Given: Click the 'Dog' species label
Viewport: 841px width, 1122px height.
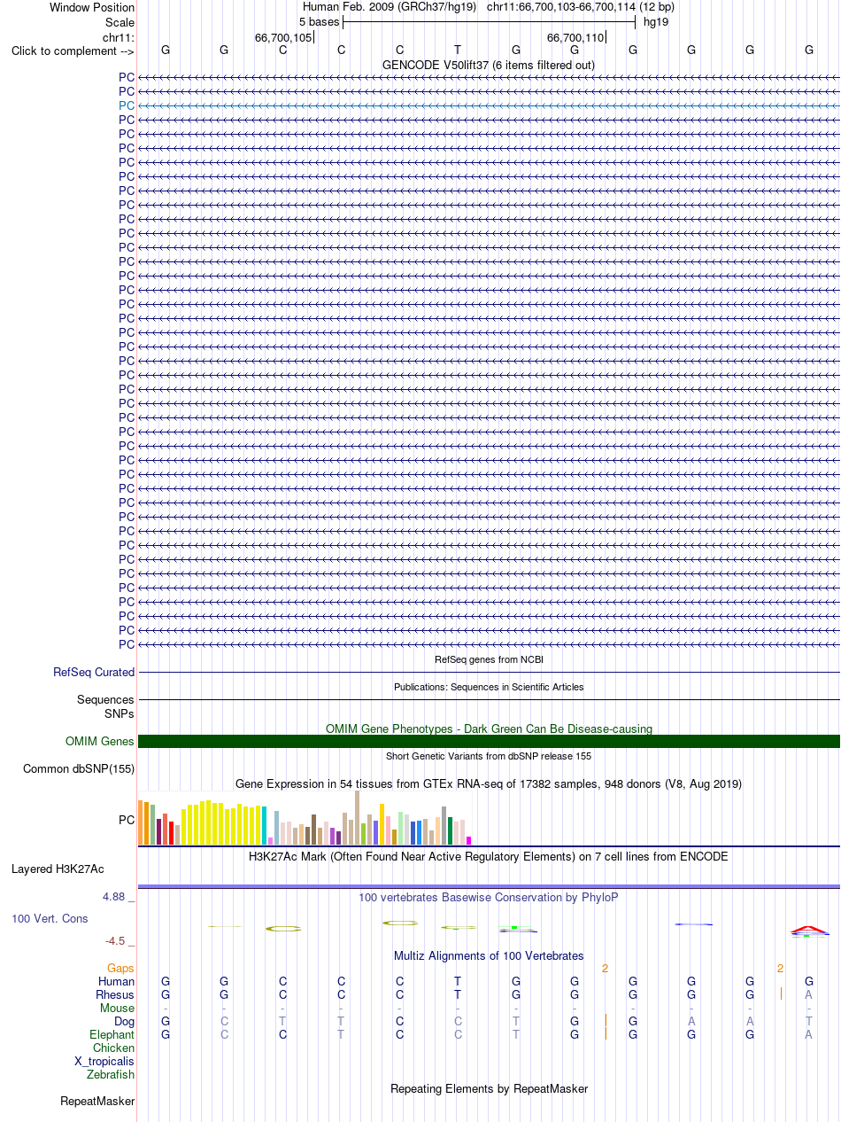Looking at the screenshot, I should pos(124,1022).
